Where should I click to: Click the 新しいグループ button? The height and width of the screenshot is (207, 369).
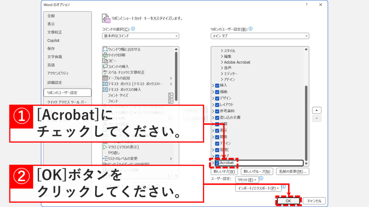pos(257,171)
